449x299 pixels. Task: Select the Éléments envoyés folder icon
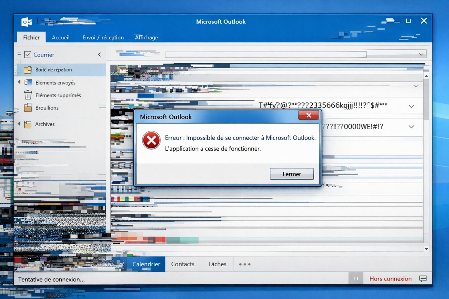[x=28, y=83]
